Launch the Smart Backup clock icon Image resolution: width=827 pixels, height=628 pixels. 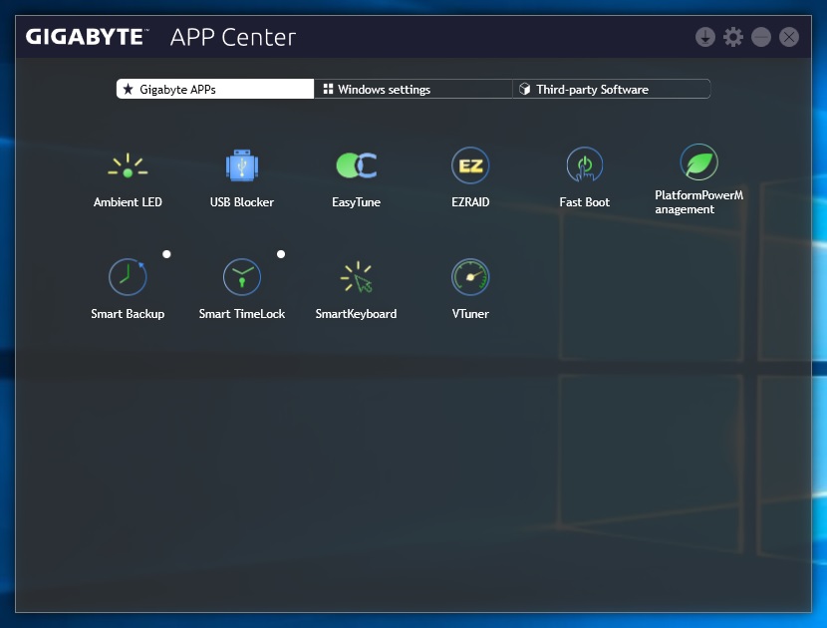128,277
